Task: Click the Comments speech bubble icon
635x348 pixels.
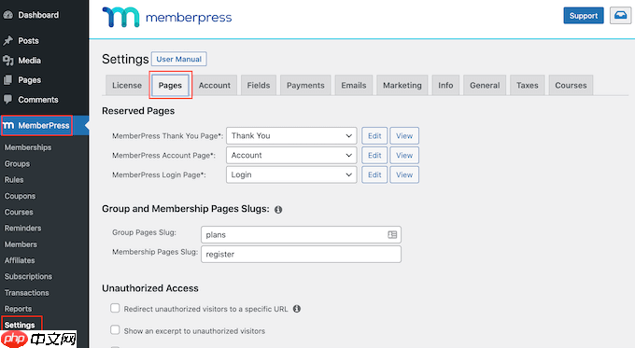Action: pos(7,99)
